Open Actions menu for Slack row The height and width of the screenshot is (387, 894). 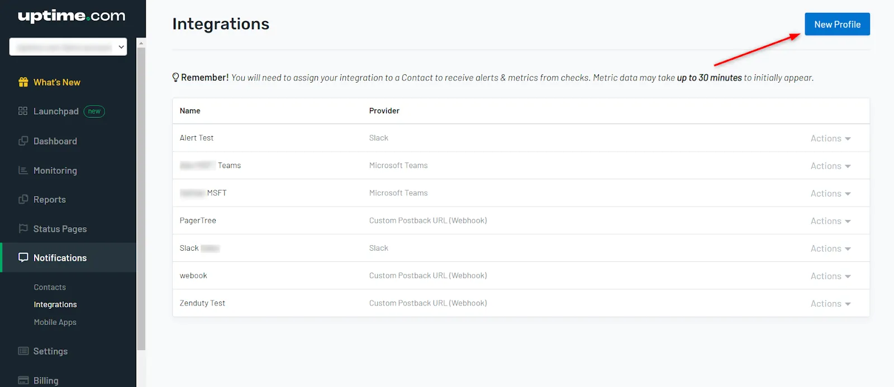point(830,249)
